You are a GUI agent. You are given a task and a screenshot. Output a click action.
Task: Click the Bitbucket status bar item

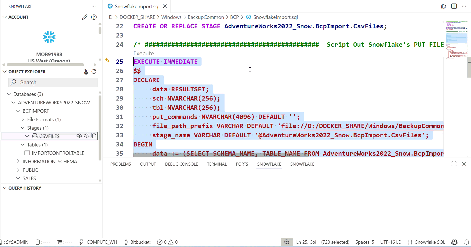click(137, 242)
